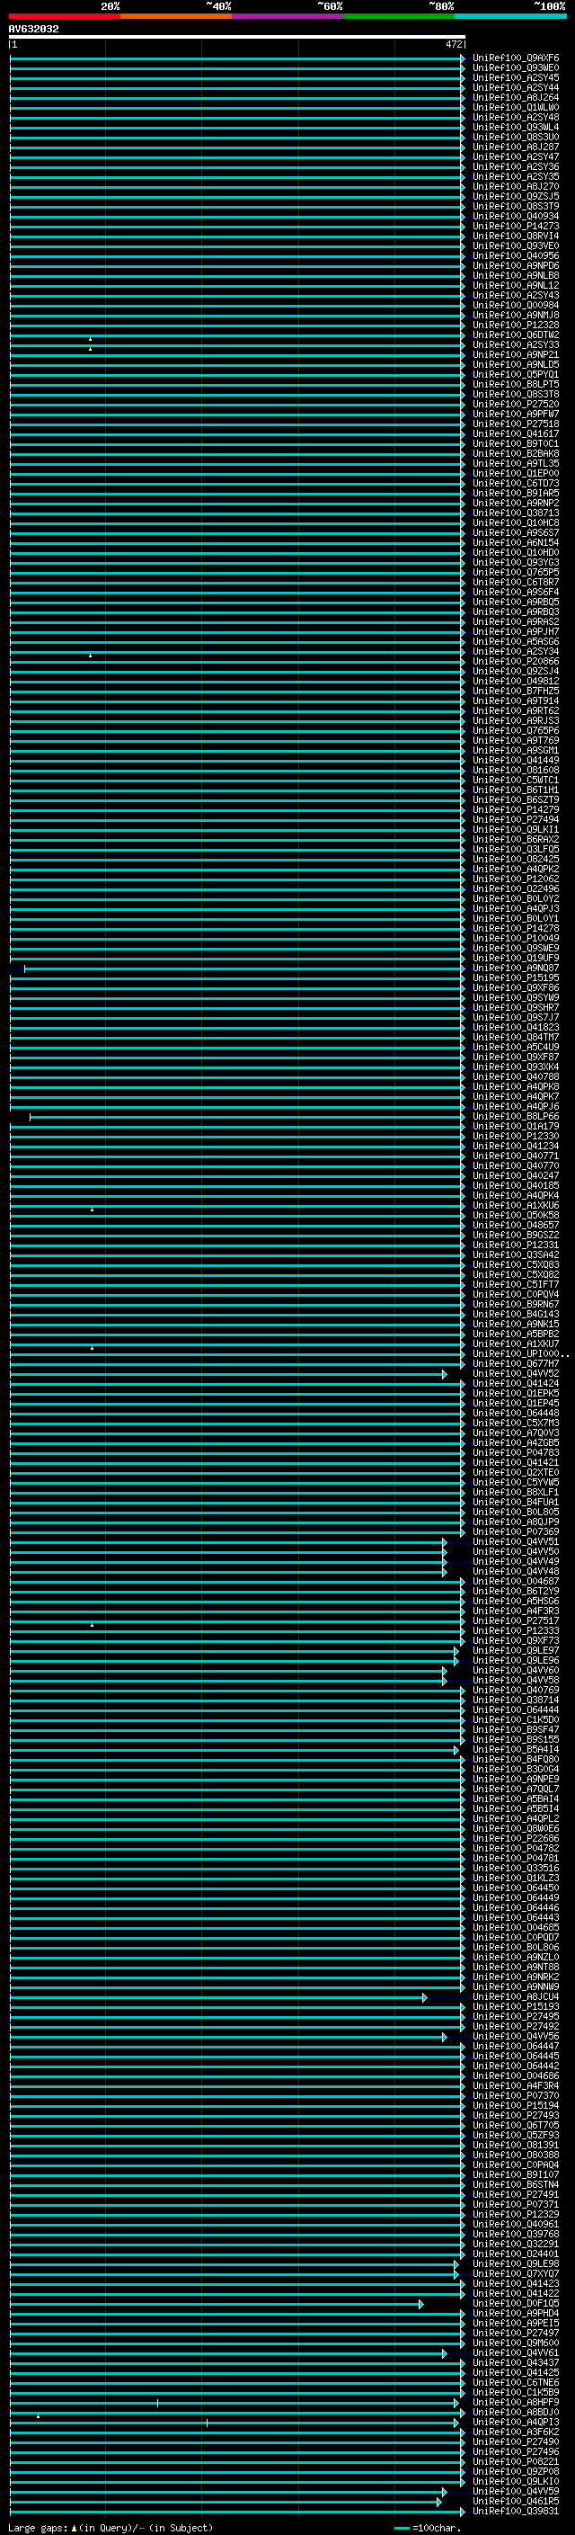Select label UniRef100_Q765P5
The height and width of the screenshot is (2535, 575).
tap(515, 572)
